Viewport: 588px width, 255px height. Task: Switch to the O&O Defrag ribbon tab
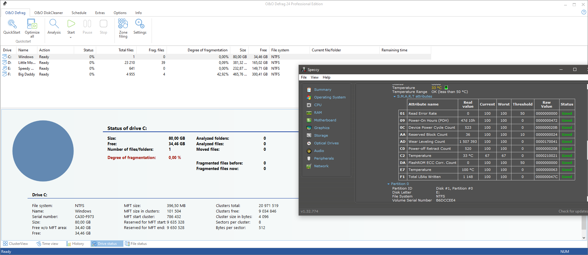tap(15, 13)
